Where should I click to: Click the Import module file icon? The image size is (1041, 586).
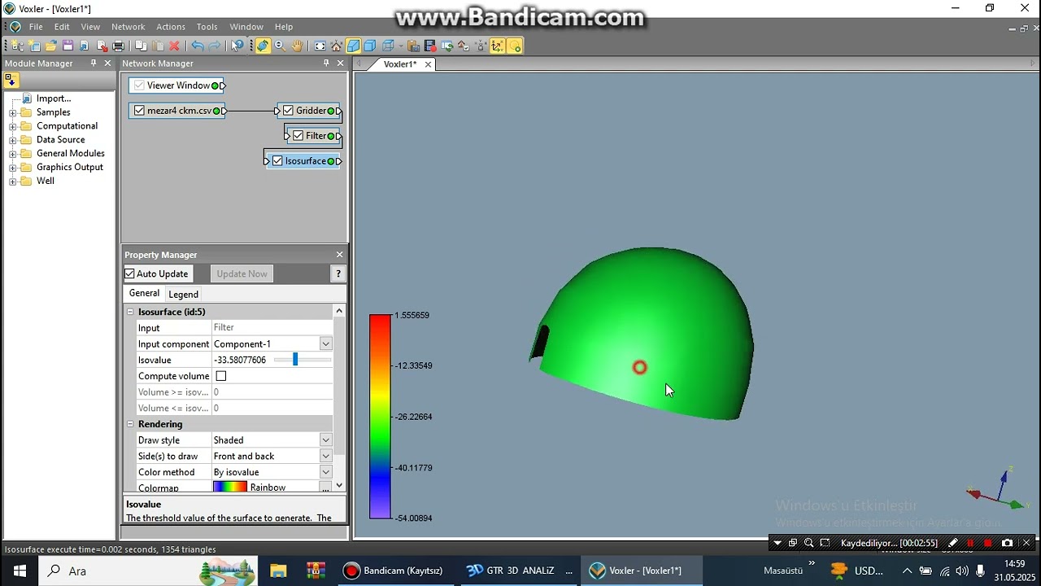click(26, 98)
